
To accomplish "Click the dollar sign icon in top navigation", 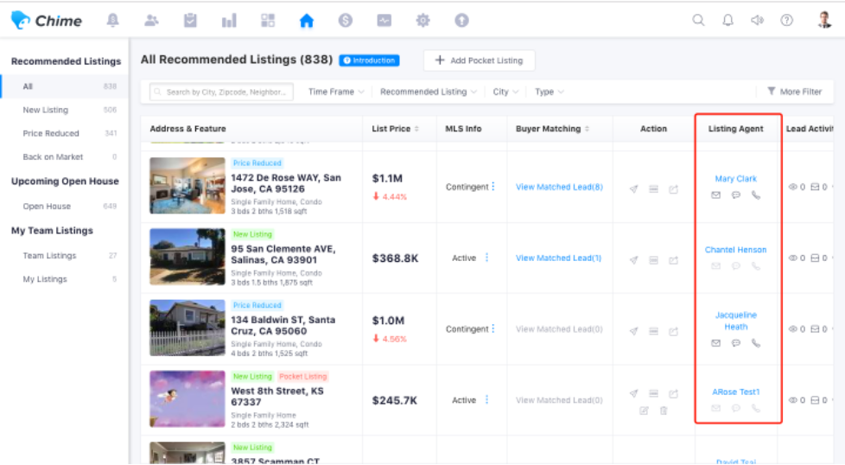I will pyautogui.click(x=345, y=21).
